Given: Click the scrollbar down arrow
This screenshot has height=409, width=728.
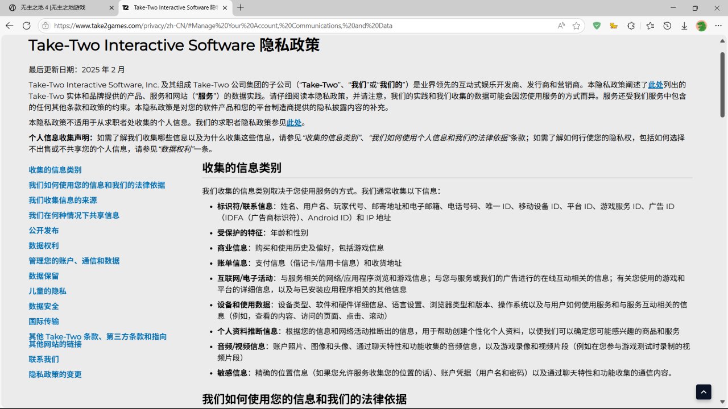Looking at the screenshot, I should 723,403.
